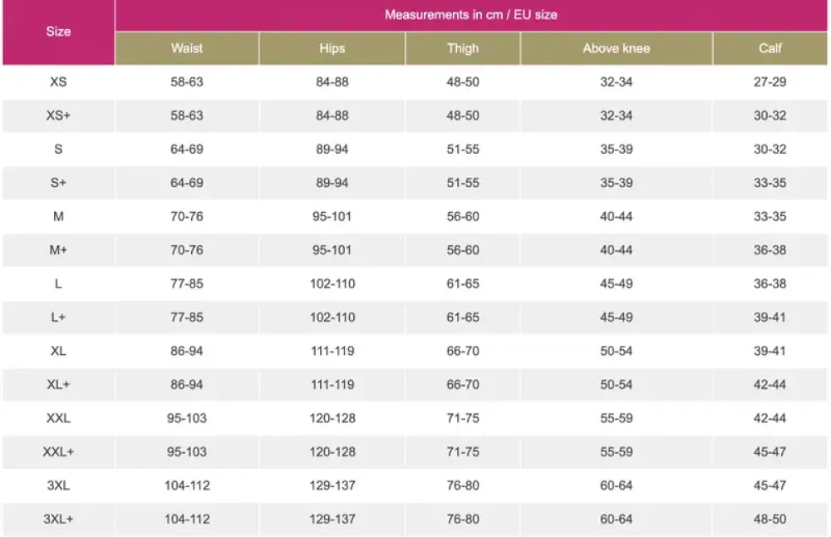Select the XXL+ size label
This screenshot has height=537, width=831.
(58, 451)
